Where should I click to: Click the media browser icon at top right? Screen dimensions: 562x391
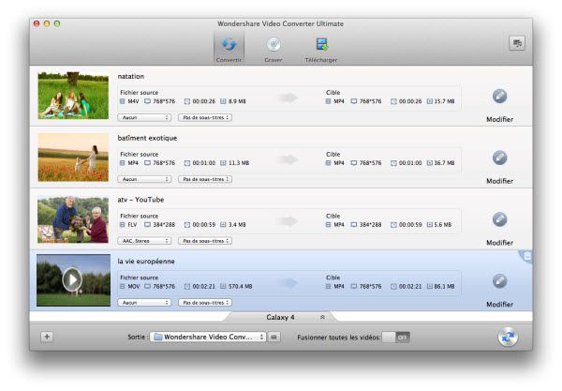tap(517, 43)
